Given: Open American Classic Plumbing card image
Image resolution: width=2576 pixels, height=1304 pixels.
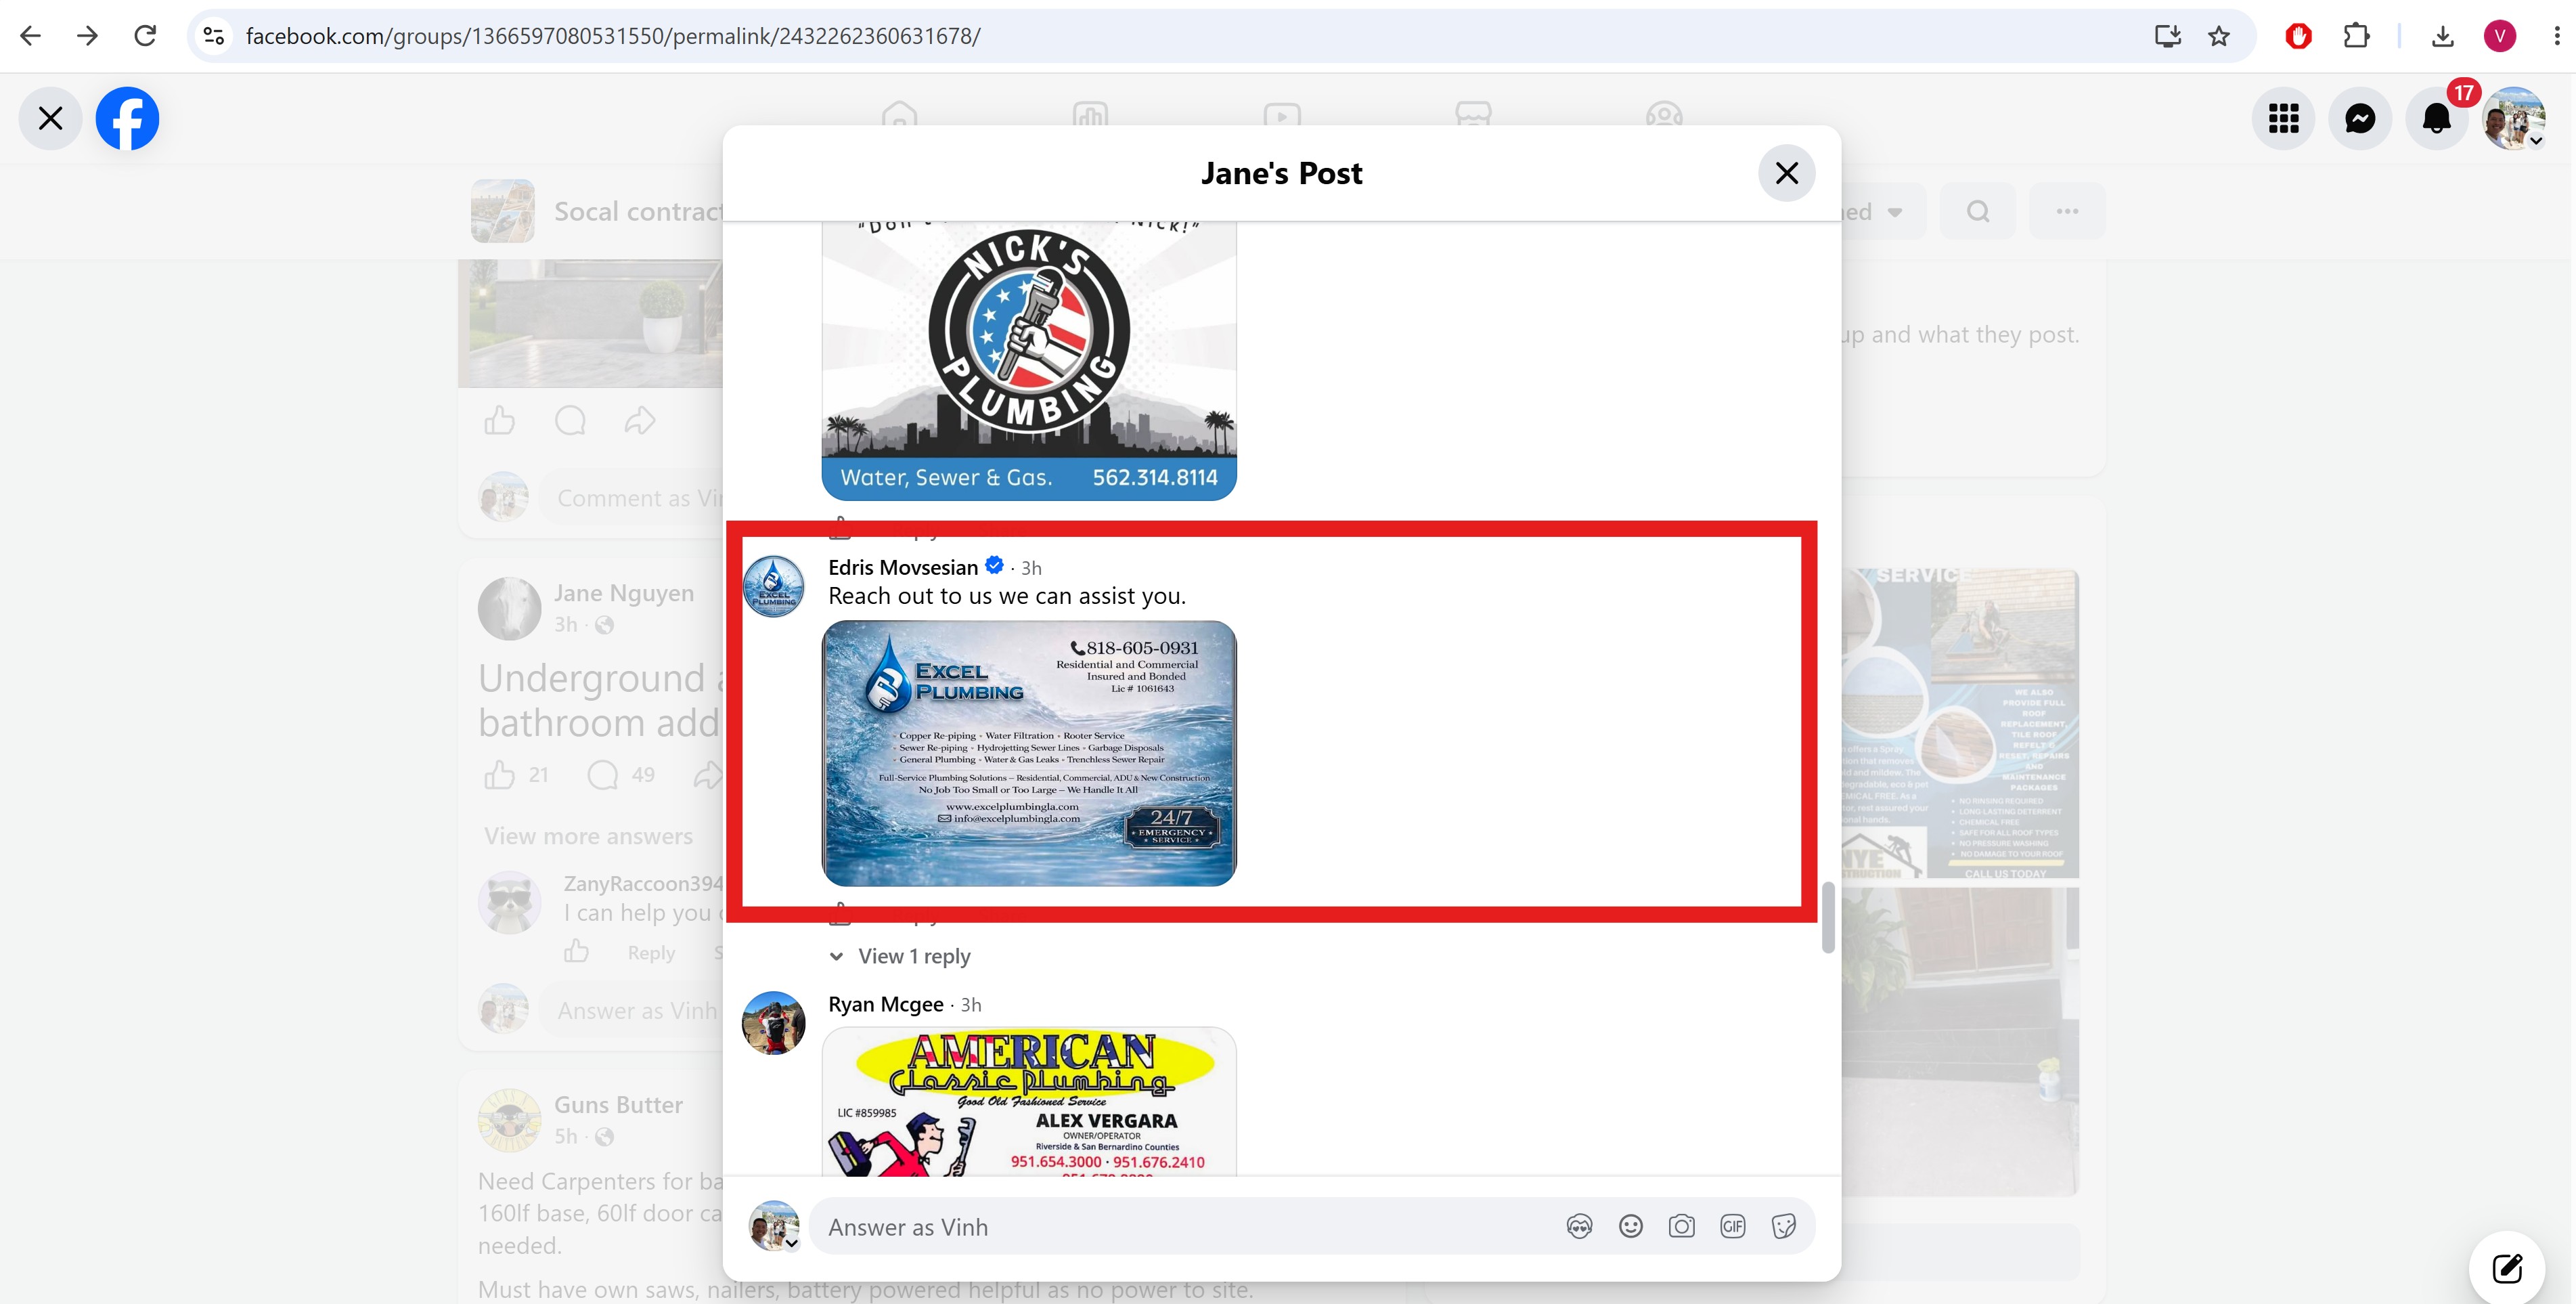Looking at the screenshot, I should pos(1029,1101).
